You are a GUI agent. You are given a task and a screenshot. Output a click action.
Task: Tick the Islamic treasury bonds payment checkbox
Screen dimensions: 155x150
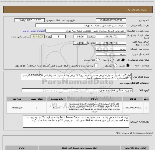click(x=96, y=65)
